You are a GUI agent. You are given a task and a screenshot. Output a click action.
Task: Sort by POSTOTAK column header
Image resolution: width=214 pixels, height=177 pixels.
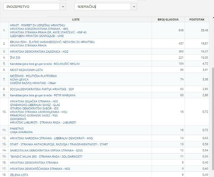click(197, 19)
